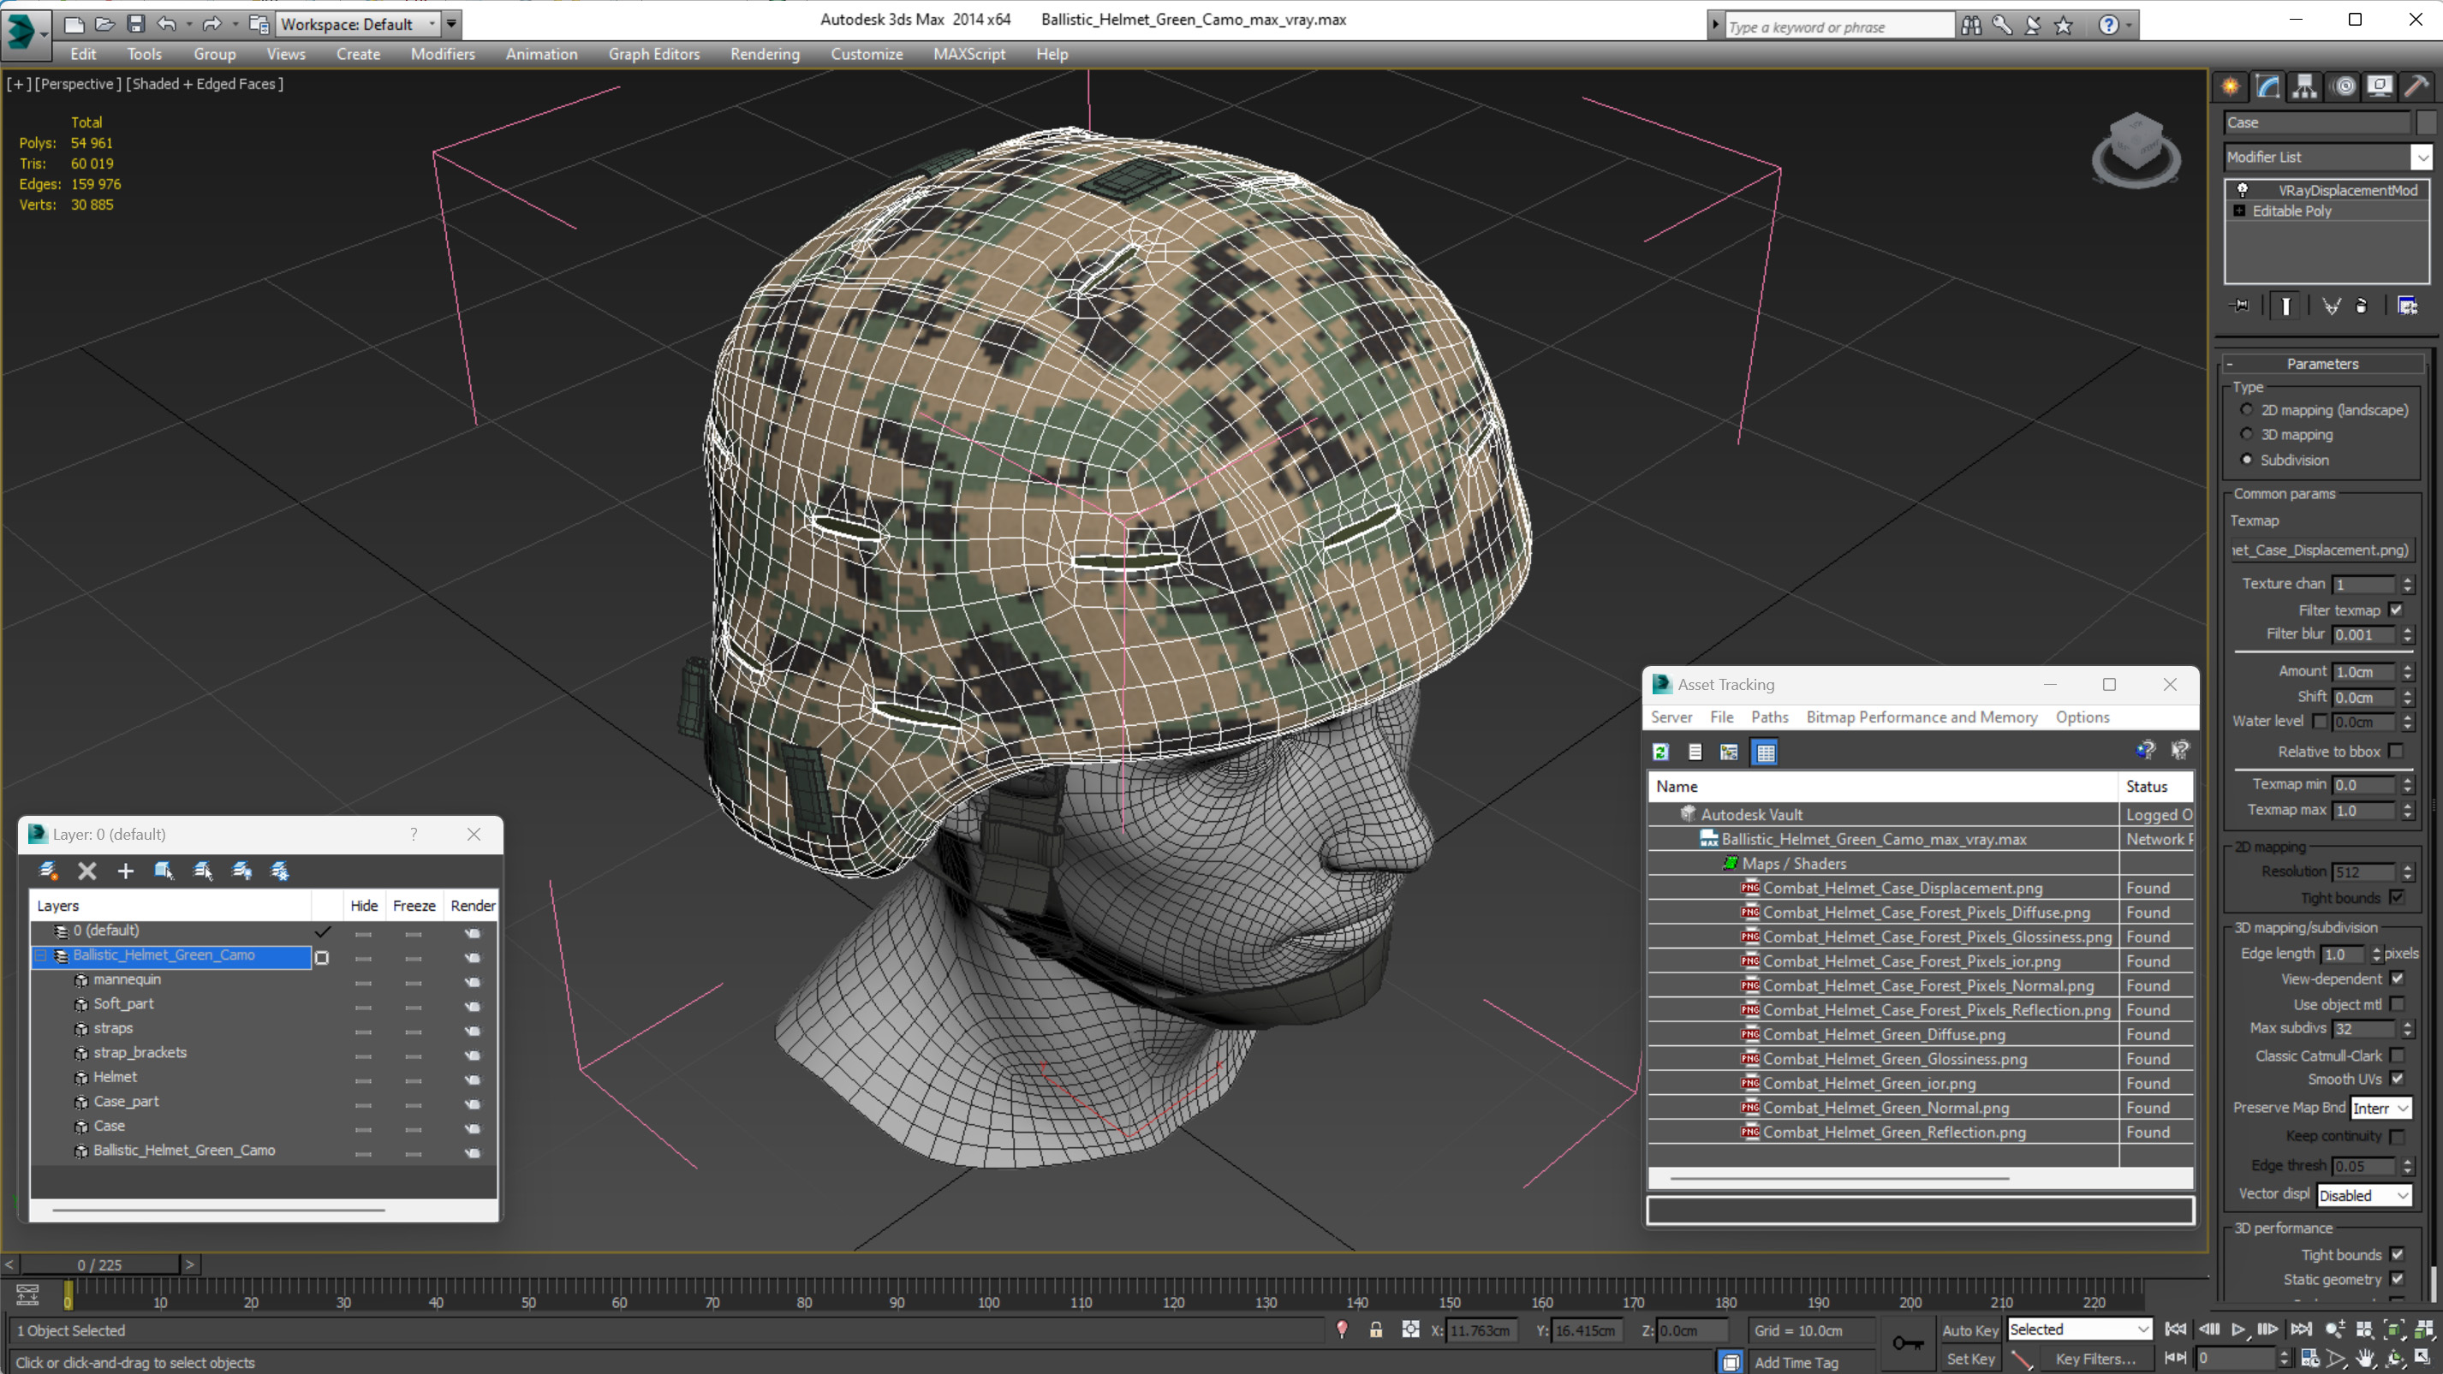2443x1374 pixels.
Task: Open the Modifiers menu in the menu bar
Action: coord(443,54)
